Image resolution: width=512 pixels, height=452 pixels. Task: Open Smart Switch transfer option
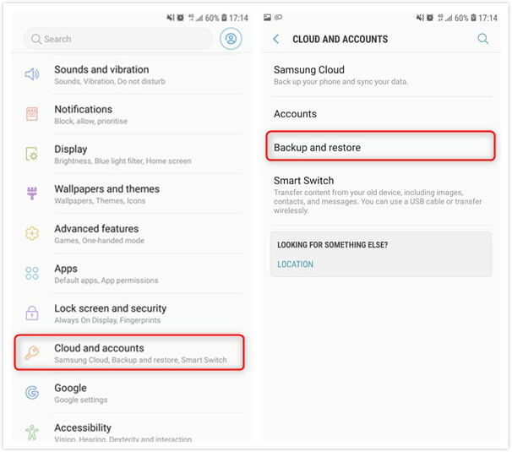coord(380,194)
